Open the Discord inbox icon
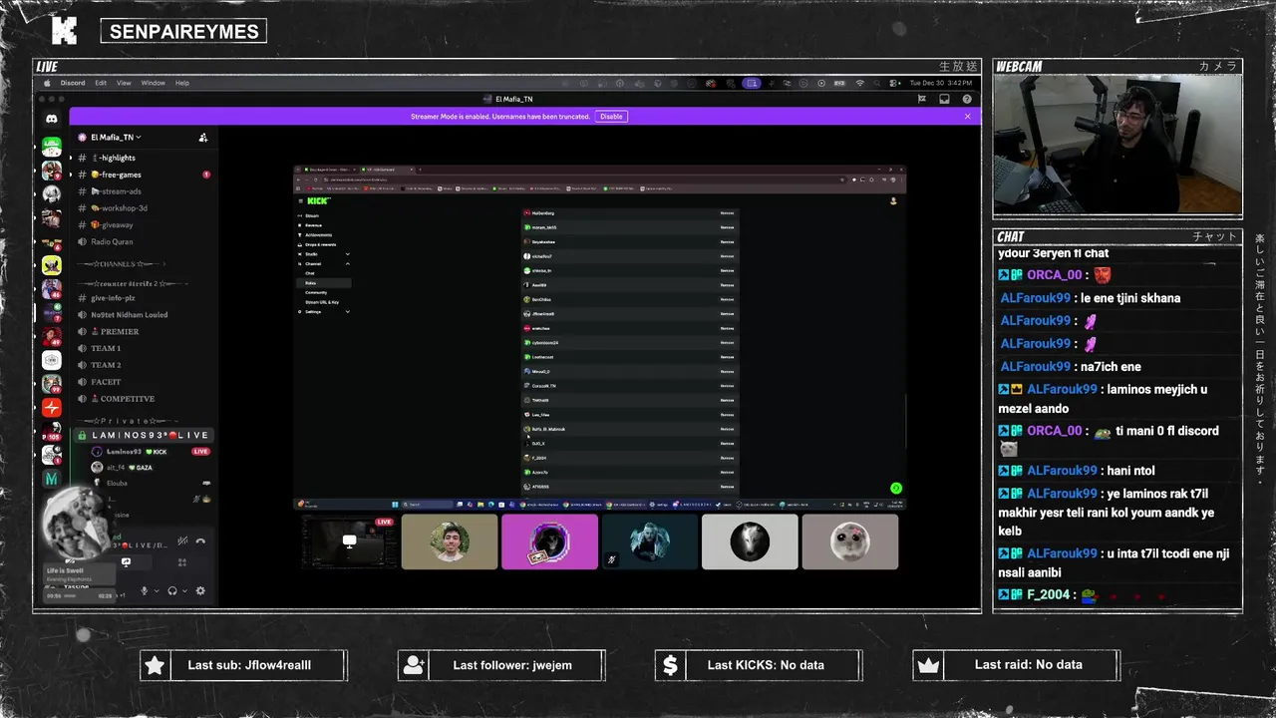This screenshot has height=718, width=1276. tap(944, 99)
